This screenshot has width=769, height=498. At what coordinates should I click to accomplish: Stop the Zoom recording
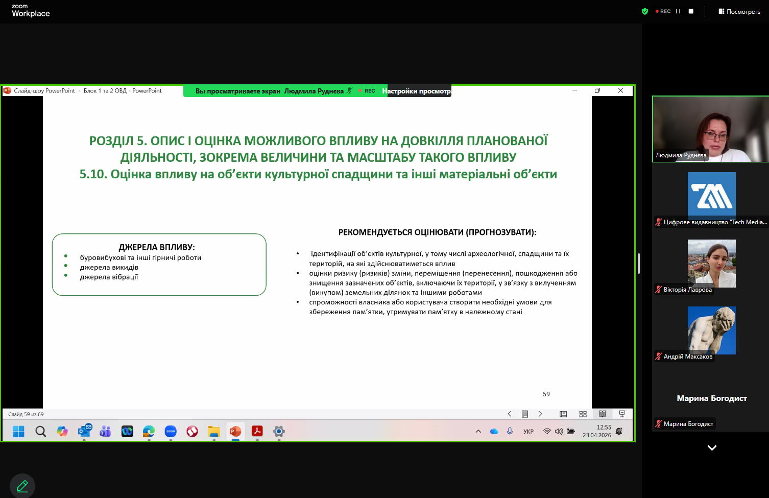pyautogui.click(x=691, y=11)
